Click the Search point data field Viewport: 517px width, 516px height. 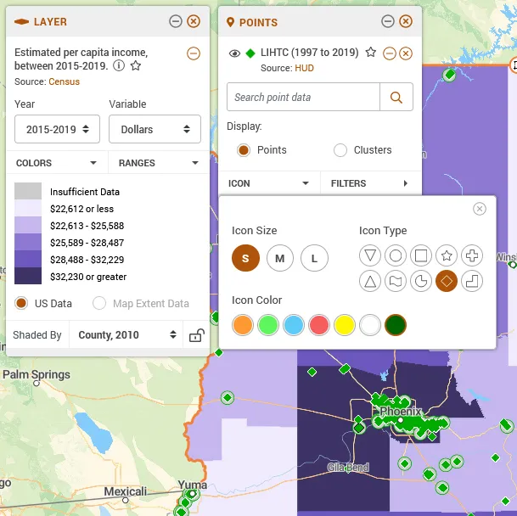tap(303, 97)
